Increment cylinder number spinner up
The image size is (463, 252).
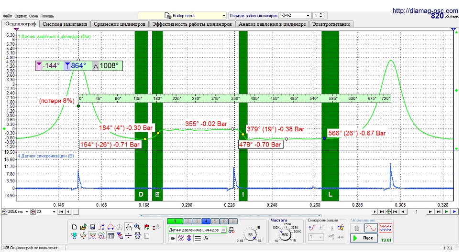pyautogui.click(x=321, y=14)
